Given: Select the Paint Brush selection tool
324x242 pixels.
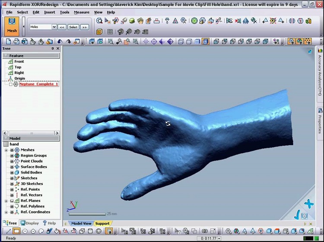Looking at the screenshot, I should (x=49, y=231).
